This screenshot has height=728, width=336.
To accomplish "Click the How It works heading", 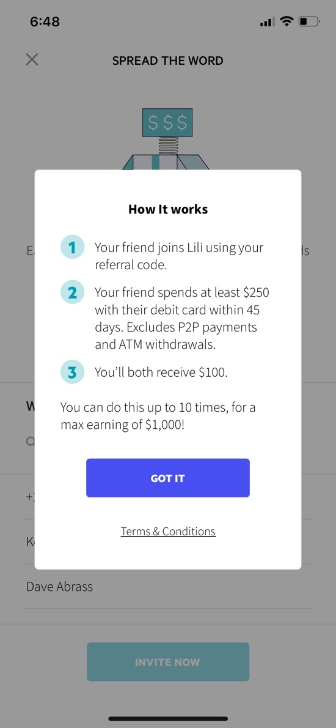I will 168,209.
